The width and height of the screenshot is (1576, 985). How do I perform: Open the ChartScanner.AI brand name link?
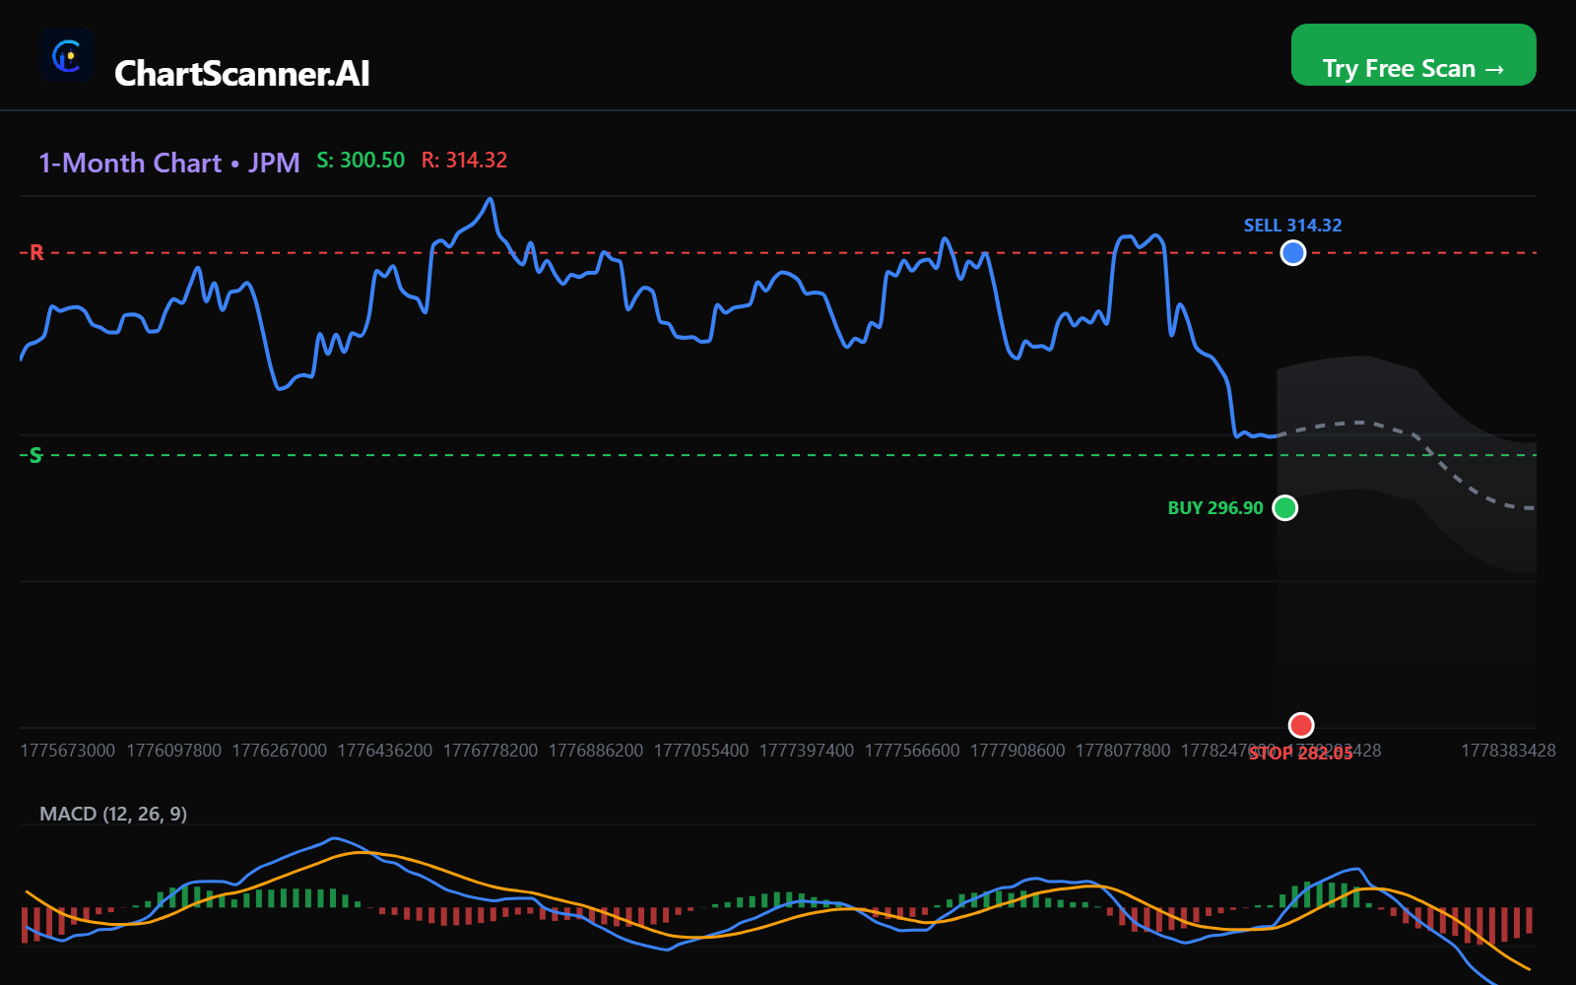tap(242, 74)
